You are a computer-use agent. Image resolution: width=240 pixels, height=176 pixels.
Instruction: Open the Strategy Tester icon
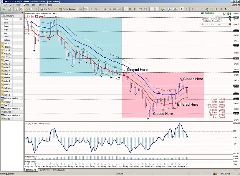[35, 9]
